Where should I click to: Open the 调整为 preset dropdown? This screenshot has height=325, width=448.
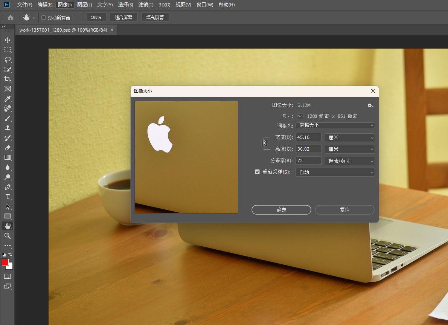[x=335, y=125]
